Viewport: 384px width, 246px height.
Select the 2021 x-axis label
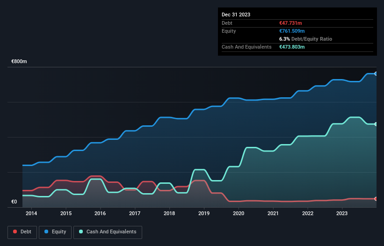click(x=273, y=213)
